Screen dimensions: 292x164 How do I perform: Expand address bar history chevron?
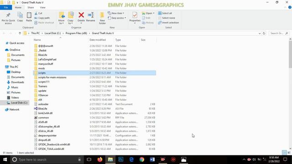[260, 33]
